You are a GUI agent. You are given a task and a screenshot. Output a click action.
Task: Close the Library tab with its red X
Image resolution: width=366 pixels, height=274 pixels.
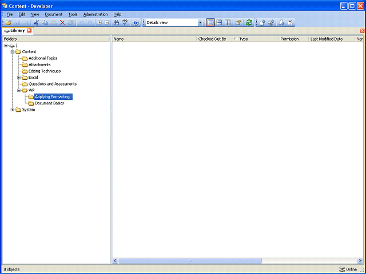[x=29, y=30]
